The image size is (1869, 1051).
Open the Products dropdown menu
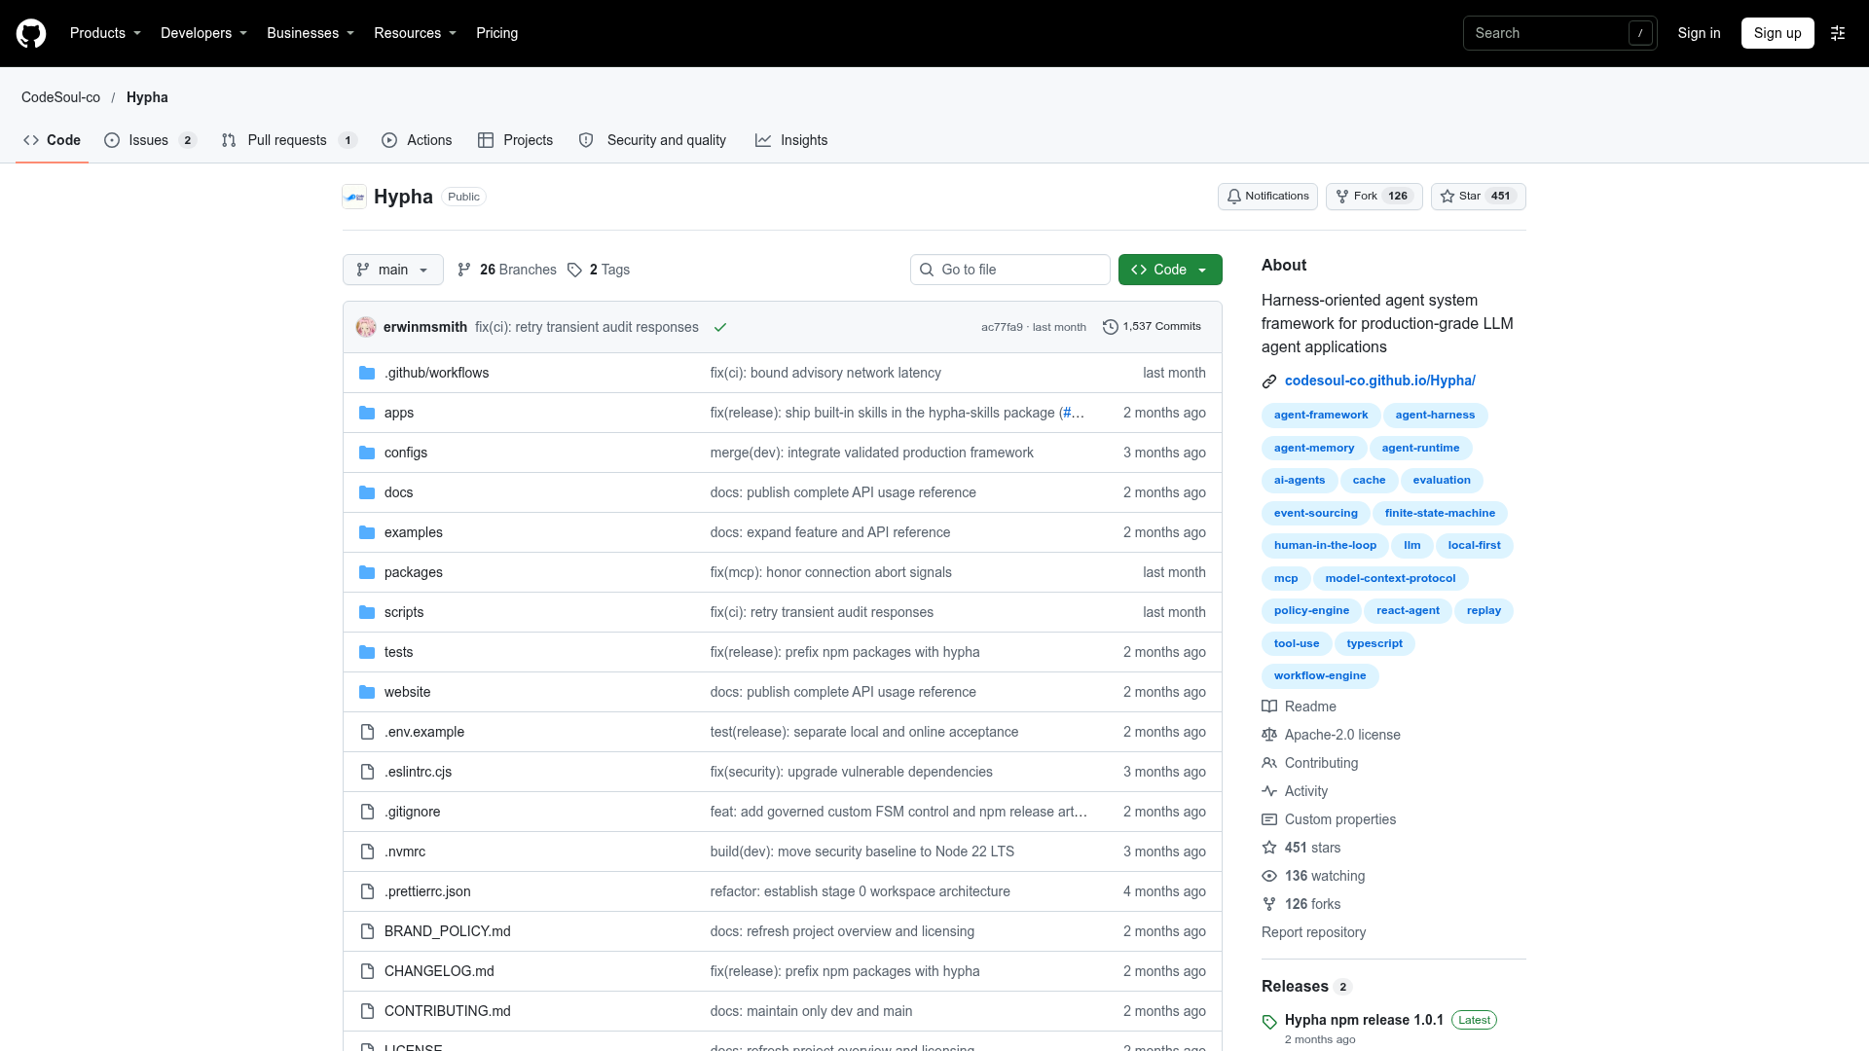click(x=105, y=33)
